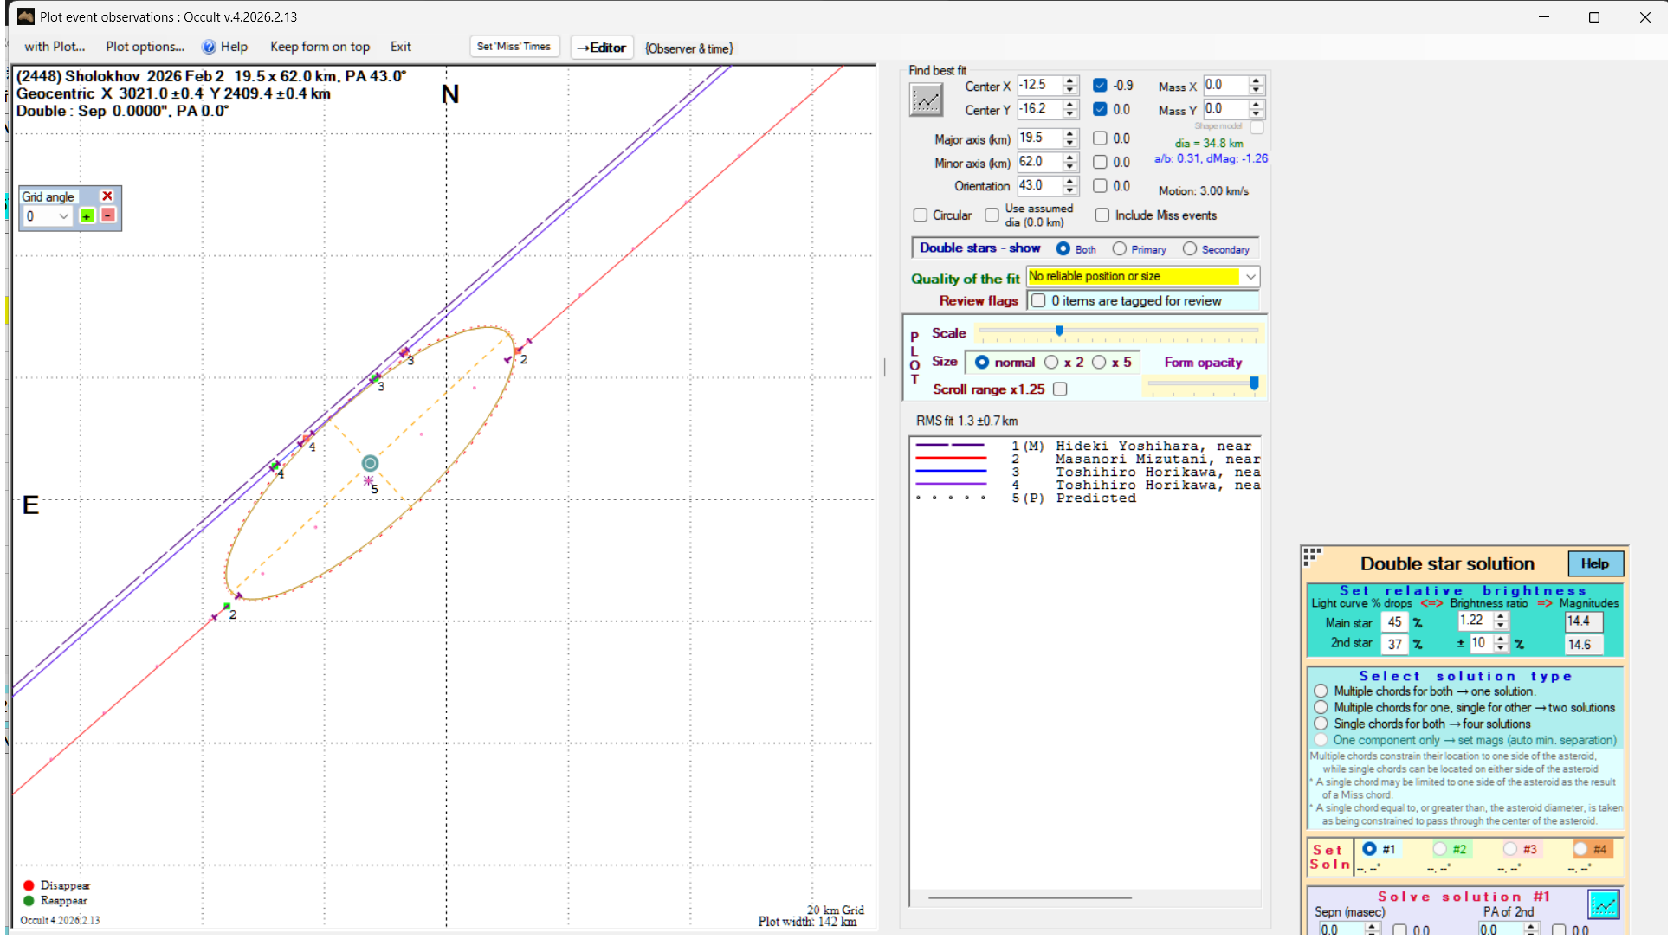Close the Grid angle panel via red X

[107, 196]
